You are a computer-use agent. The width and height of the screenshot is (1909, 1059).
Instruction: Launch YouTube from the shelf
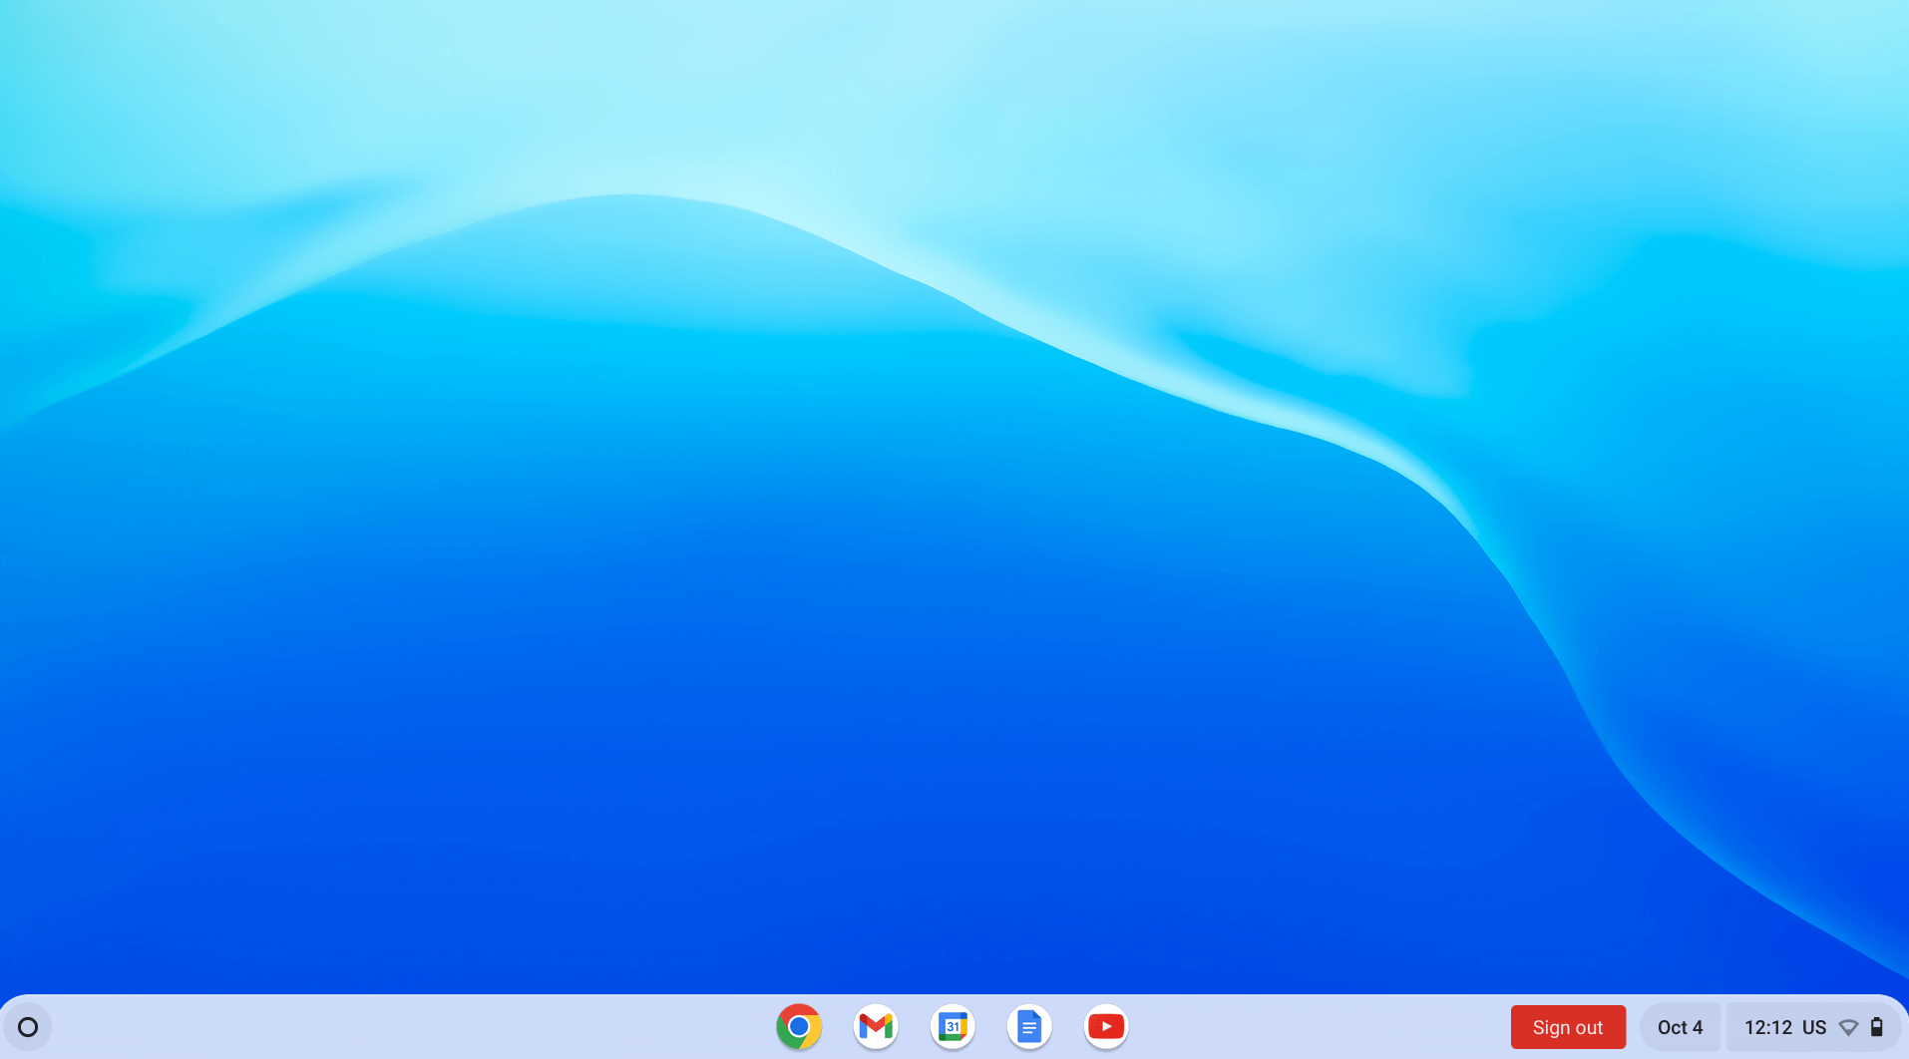(x=1106, y=1027)
